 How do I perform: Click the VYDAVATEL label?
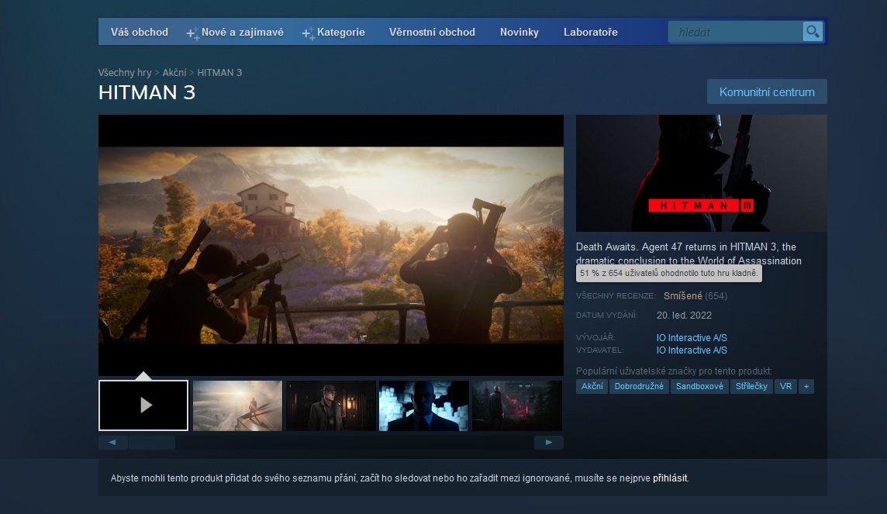coord(599,350)
